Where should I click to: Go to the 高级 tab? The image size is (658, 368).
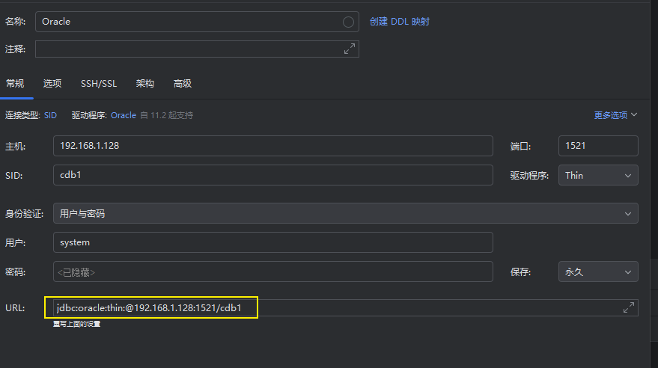point(183,84)
